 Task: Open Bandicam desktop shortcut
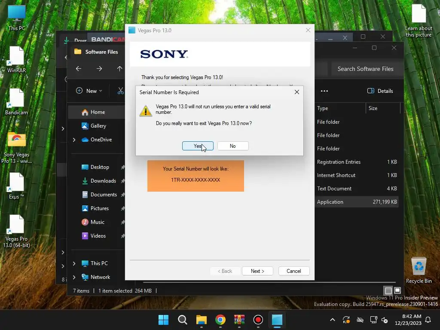tap(17, 102)
